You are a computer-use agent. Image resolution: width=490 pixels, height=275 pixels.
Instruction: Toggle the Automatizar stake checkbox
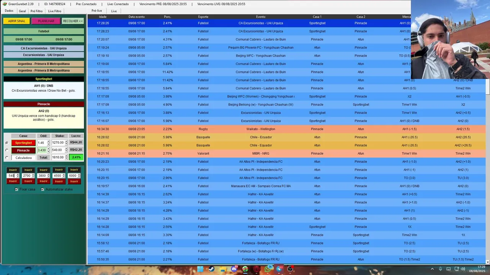pyautogui.click(x=42, y=189)
